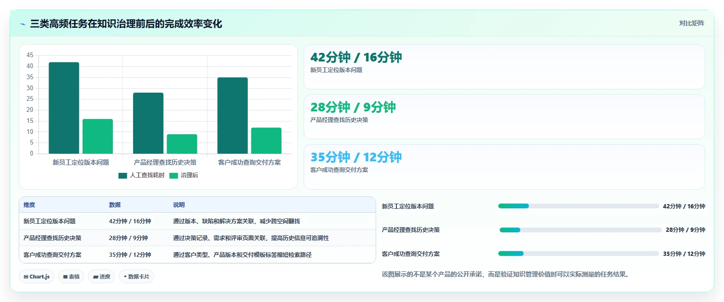Click the 16 light green bar for 新员工
This screenshot has height=302, width=724.
(x=98, y=136)
